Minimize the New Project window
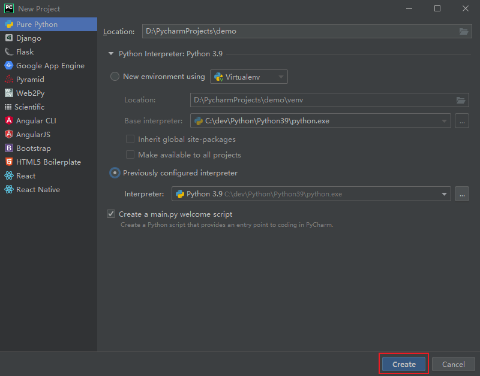Screen dimensions: 480x376 point(409,8)
